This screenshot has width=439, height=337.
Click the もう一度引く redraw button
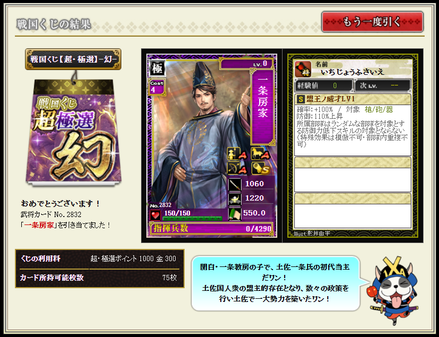(x=372, y=22)
